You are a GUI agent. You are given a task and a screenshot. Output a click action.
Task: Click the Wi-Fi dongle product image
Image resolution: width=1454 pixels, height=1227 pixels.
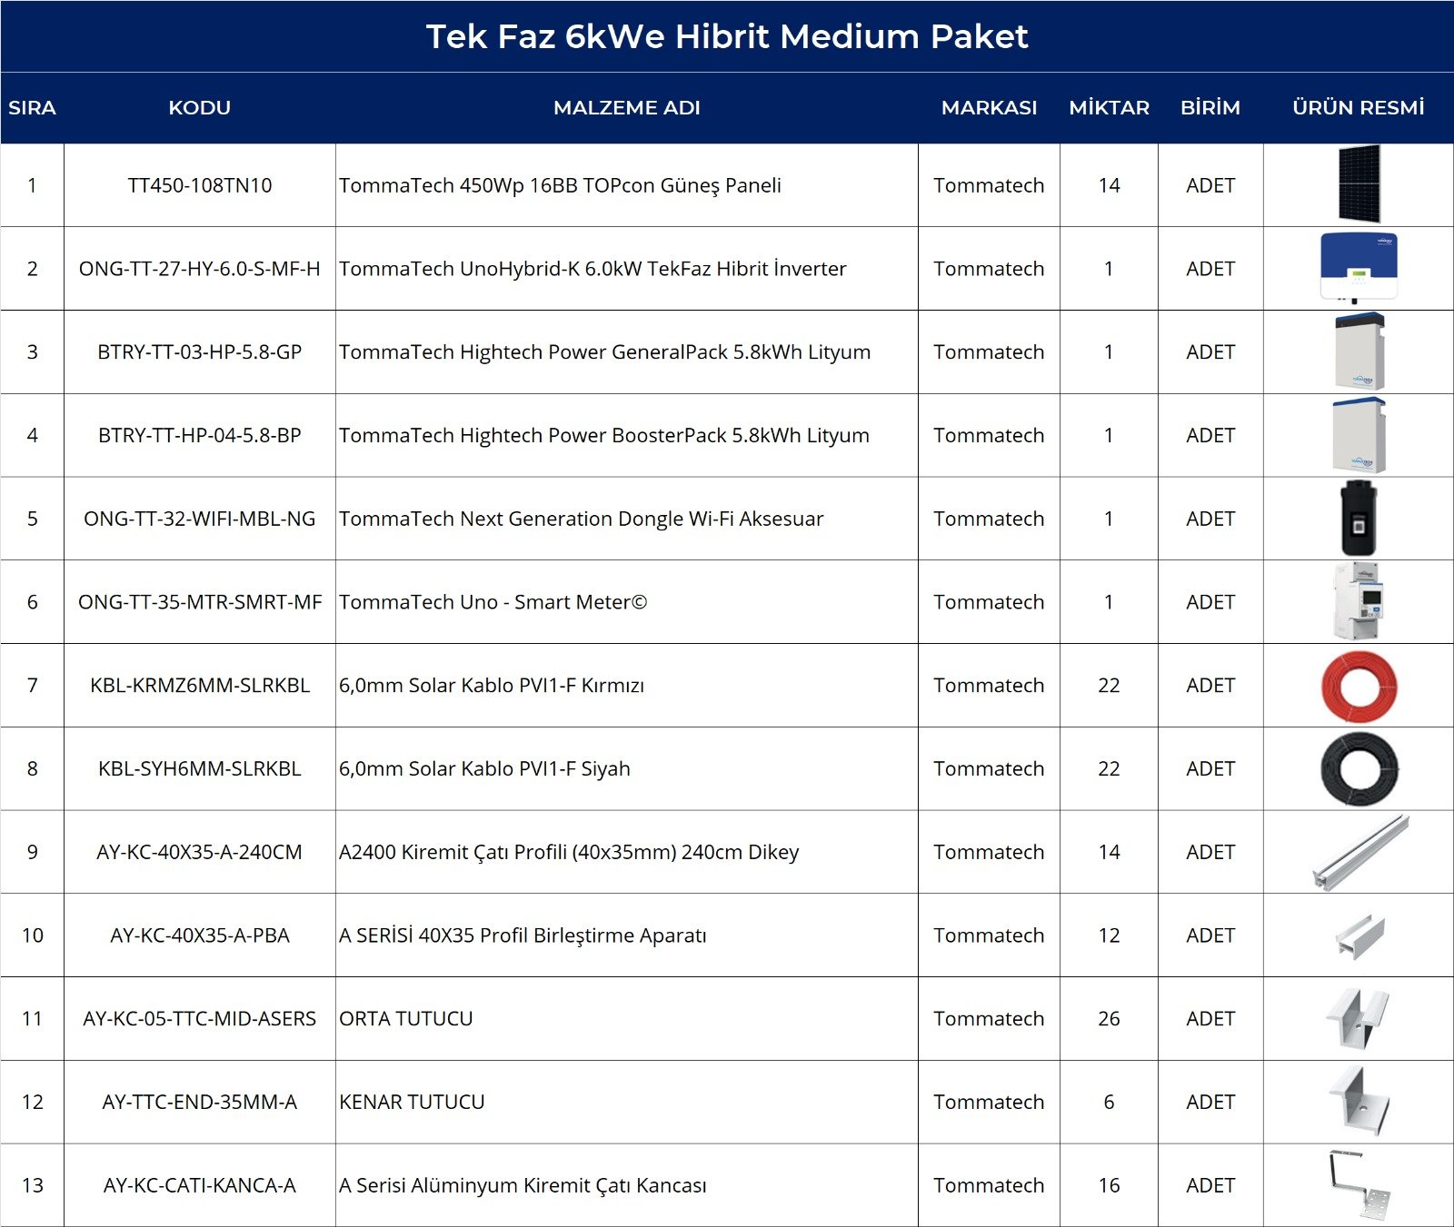click(1359, 519)
